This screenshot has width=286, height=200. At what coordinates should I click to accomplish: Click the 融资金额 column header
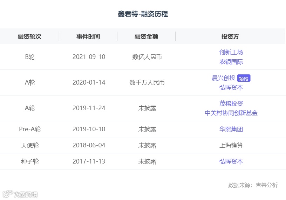point(146,36)
